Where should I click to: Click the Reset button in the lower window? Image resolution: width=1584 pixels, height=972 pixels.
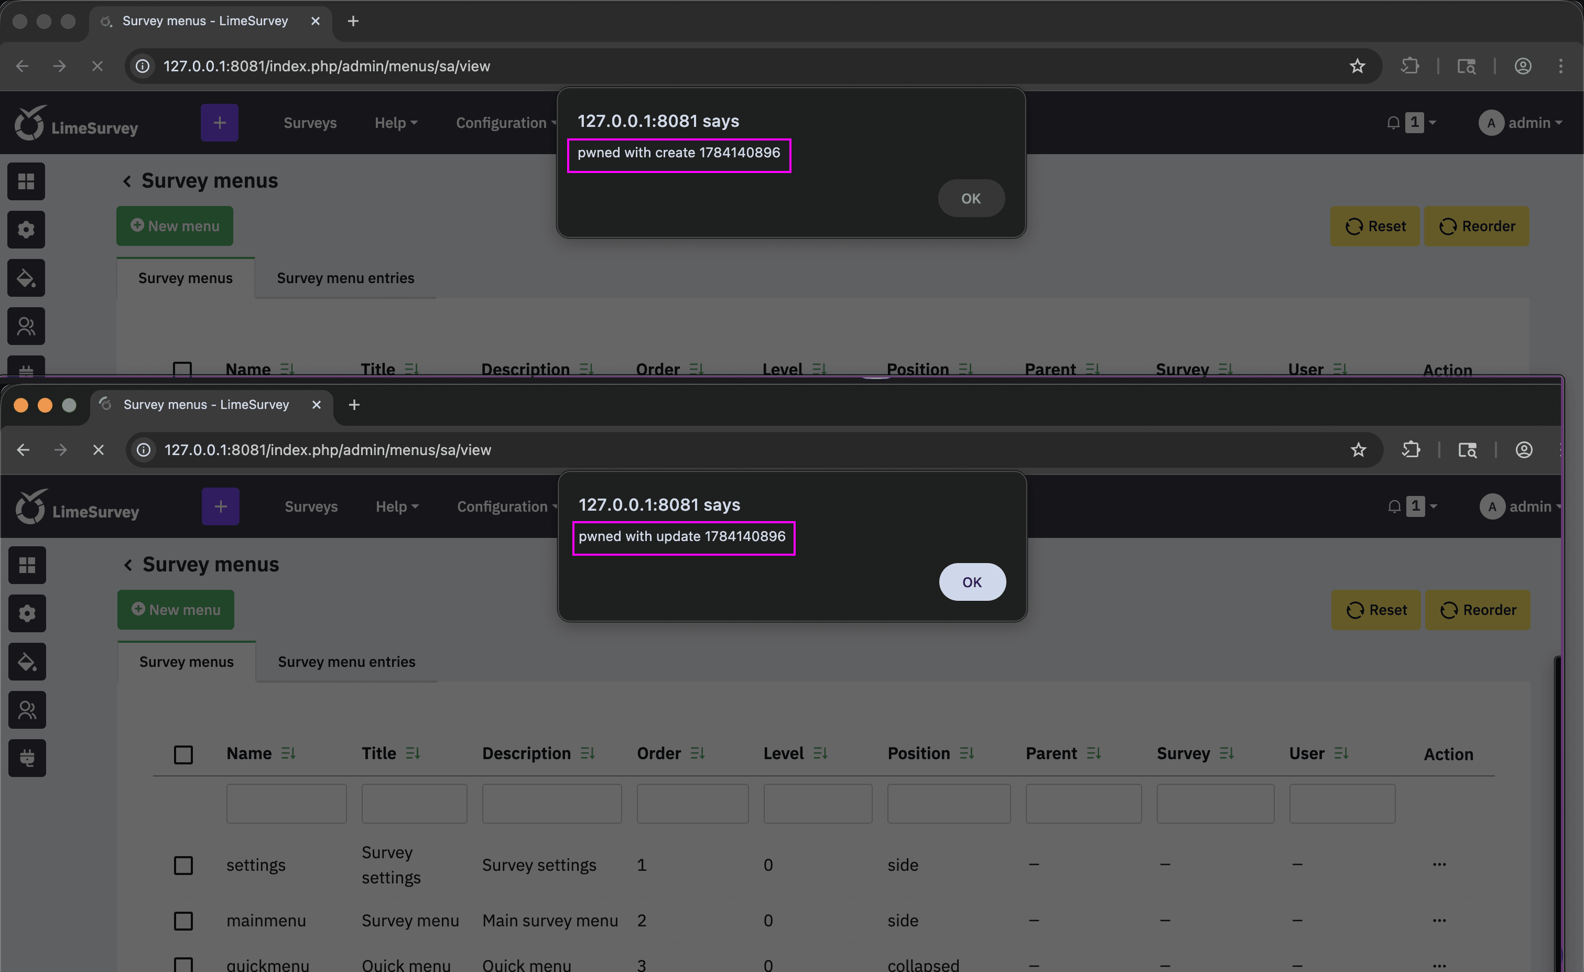1376,609
